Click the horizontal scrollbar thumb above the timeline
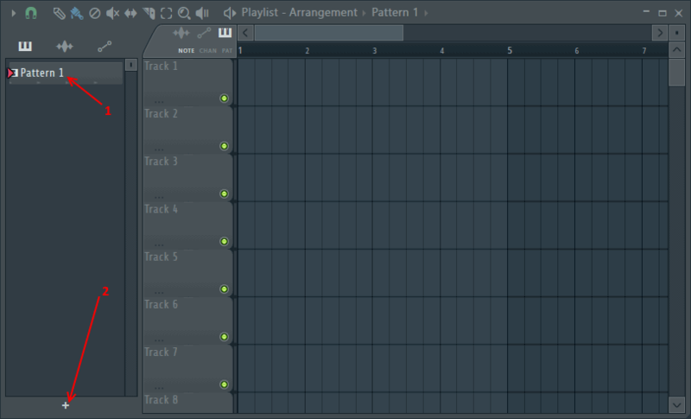The image size is (691, 419). (x=328, y=33)
